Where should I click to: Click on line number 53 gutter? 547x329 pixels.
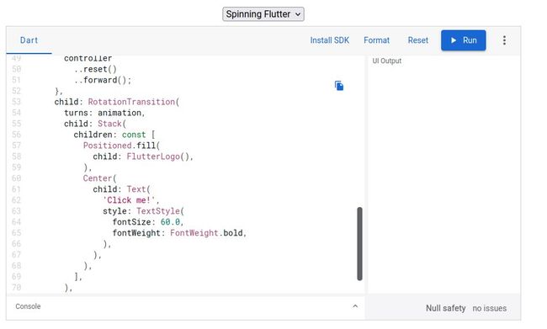point(16,102)
